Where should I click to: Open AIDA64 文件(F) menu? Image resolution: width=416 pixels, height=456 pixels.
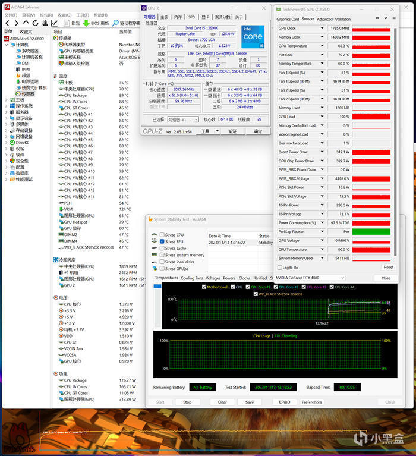(x=11, y=15)
